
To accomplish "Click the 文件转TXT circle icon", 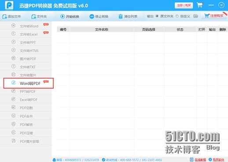I will (x=14, y=66).
